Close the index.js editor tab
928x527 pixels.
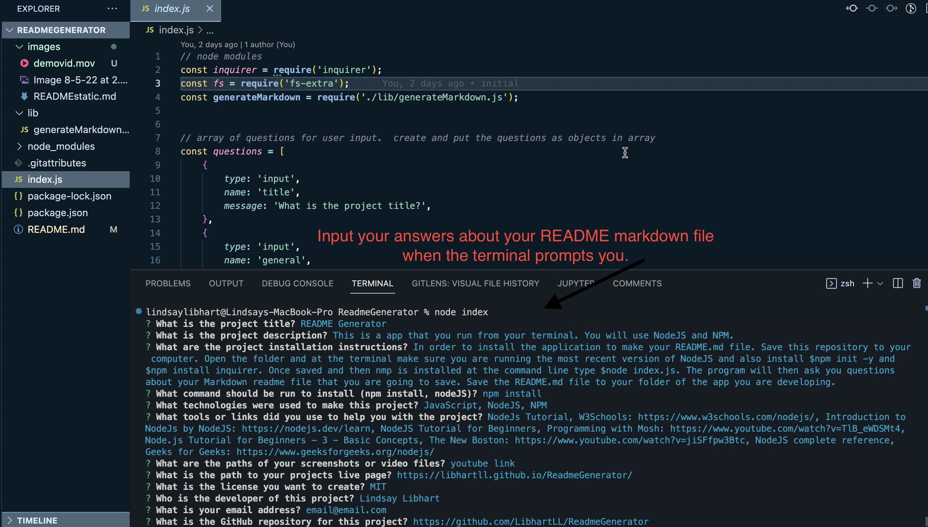pos(210,8)
